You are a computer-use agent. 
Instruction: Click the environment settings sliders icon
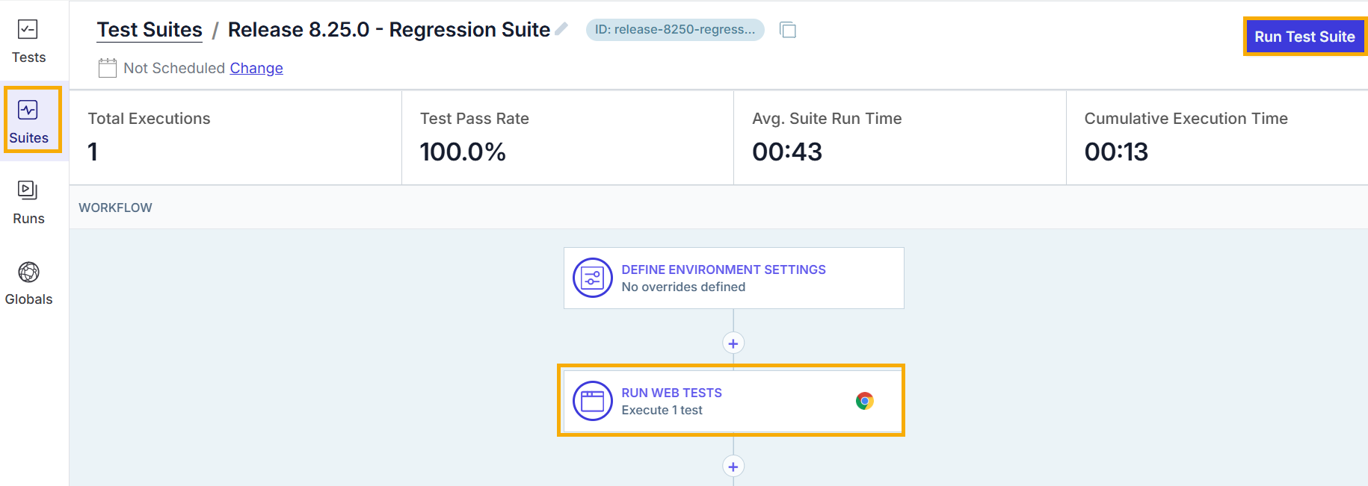(x=592, y=278)
